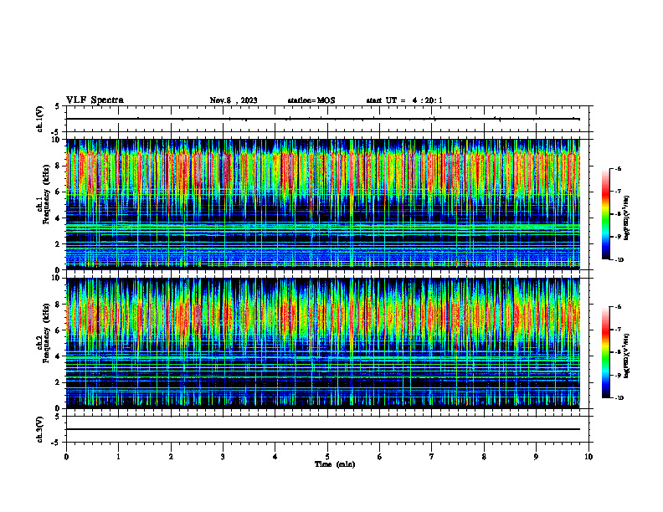Viewport: 663px width, 512px height.
Task: Click the "-6" label on ch.2 colorbar
Action: click(x=618, y=307)
